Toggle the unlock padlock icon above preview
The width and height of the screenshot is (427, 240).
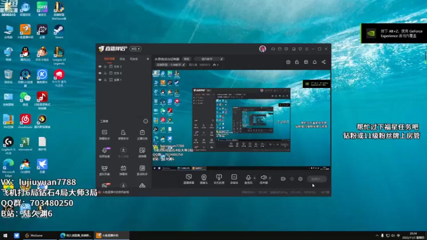click(297, 62)
